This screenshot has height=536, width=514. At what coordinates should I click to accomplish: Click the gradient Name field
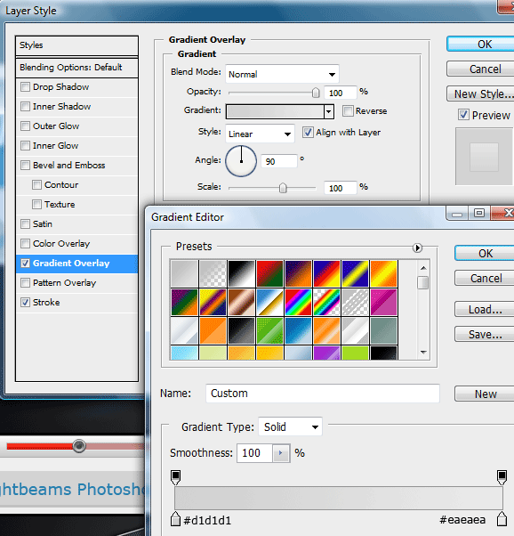[x=323, y=394]
